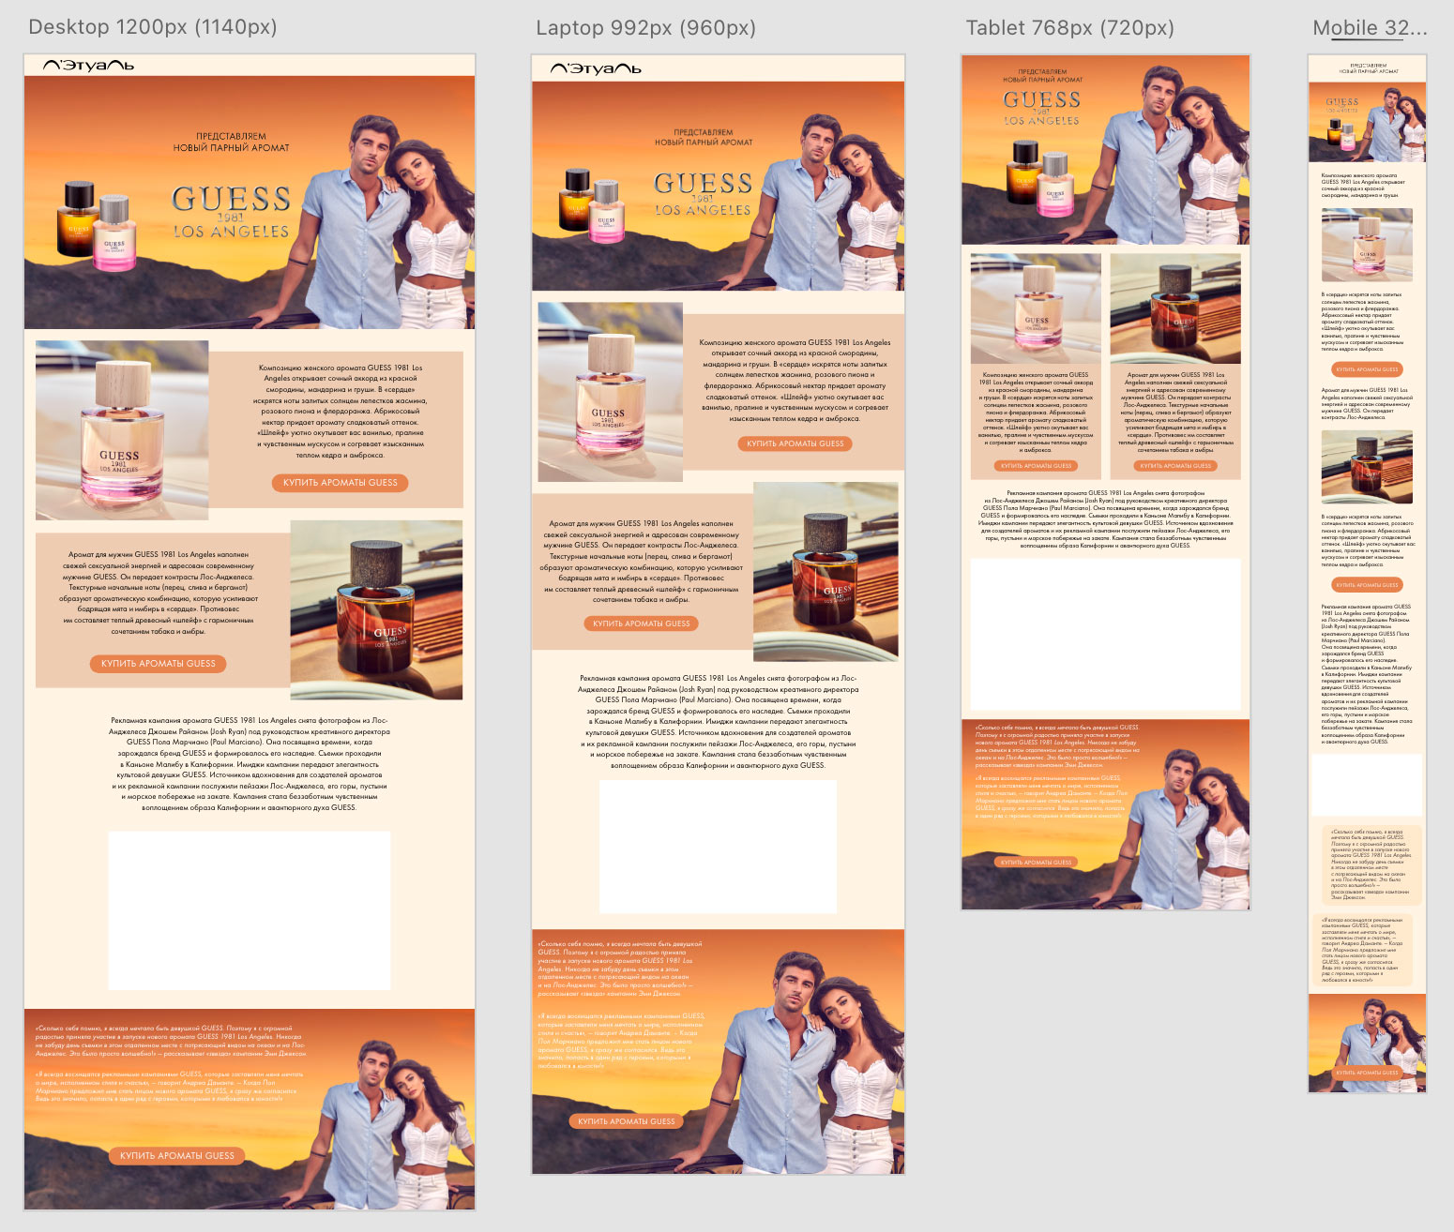This screenshot has width=1454, height=1232.
Task: Select Mobile quote card "«Я всегда восхищался"
Action: [1362, 950]
